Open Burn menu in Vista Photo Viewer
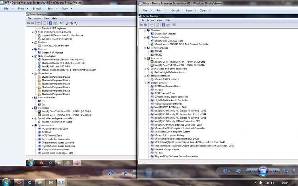The width and height of the screenshot is (298, 186). (191, 10)
